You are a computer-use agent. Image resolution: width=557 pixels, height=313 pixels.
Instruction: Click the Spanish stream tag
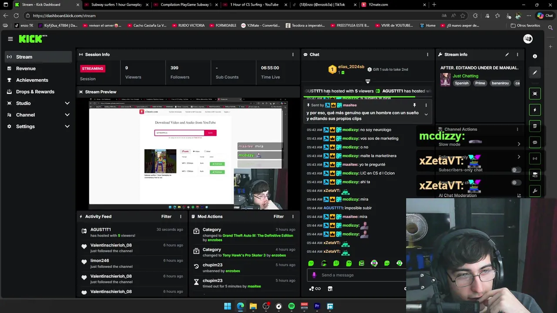[x=462, y=83]
